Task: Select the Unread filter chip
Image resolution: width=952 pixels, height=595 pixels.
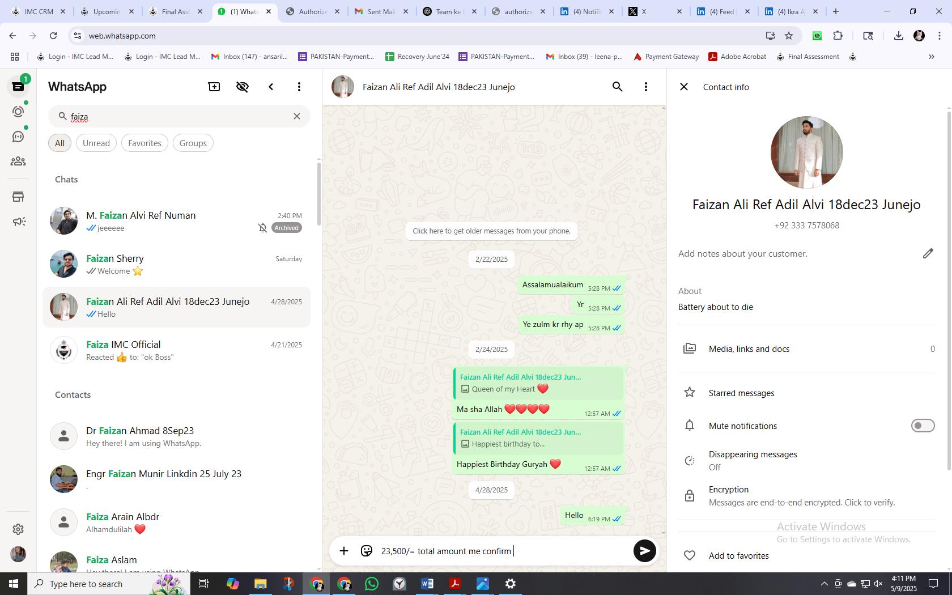Action: [x=96, y=143]
